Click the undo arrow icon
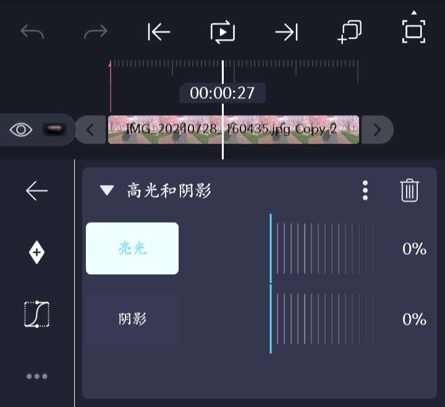Screen dimensions: 445x407 pyautogui.click(x=32, y=32)
